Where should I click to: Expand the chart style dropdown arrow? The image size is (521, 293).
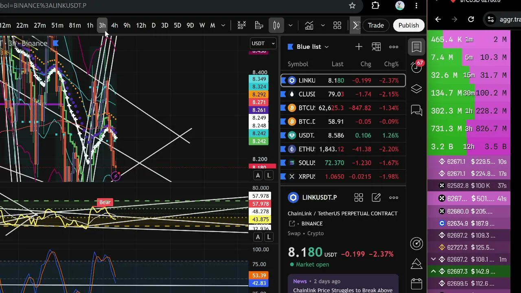coord(290,26)
